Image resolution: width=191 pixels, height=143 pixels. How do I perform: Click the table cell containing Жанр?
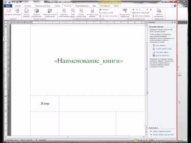coord(45,103)
